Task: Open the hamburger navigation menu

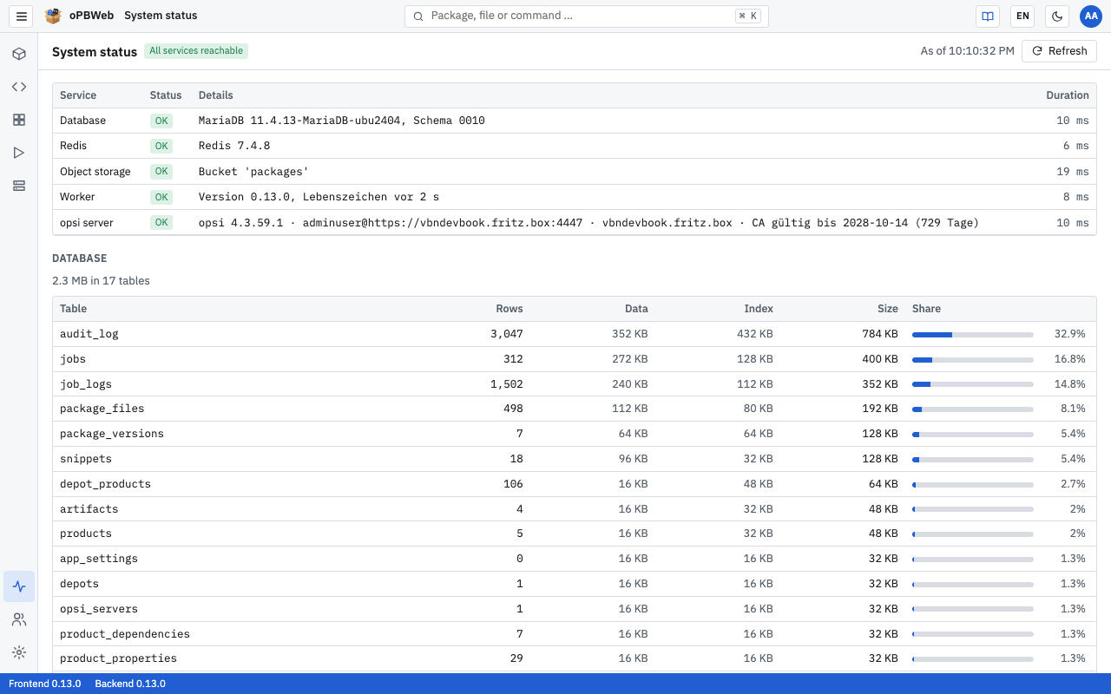Action: 22,16
